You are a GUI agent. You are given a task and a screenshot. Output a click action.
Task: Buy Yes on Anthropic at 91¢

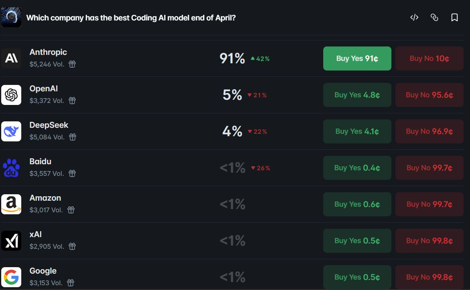(357, 58)
